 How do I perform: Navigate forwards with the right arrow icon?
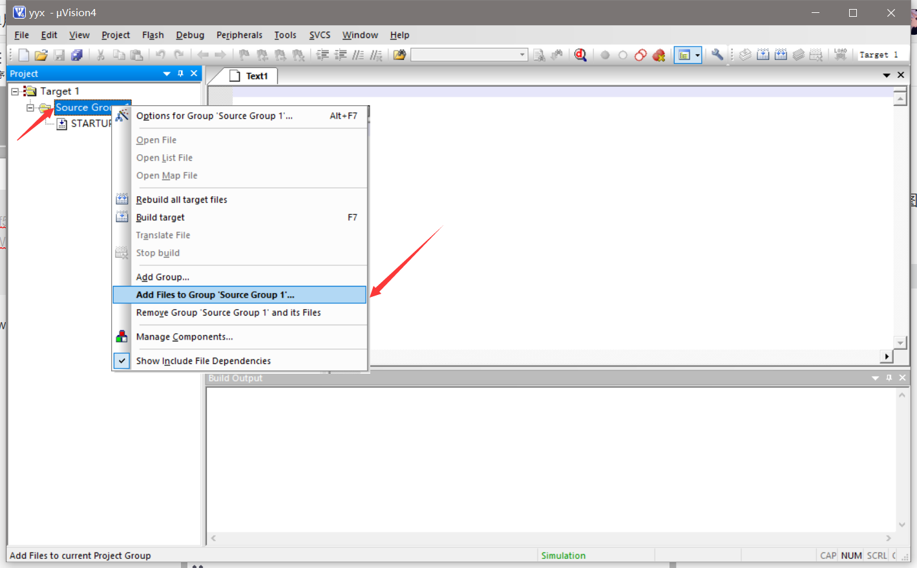(x=220, y=55)
